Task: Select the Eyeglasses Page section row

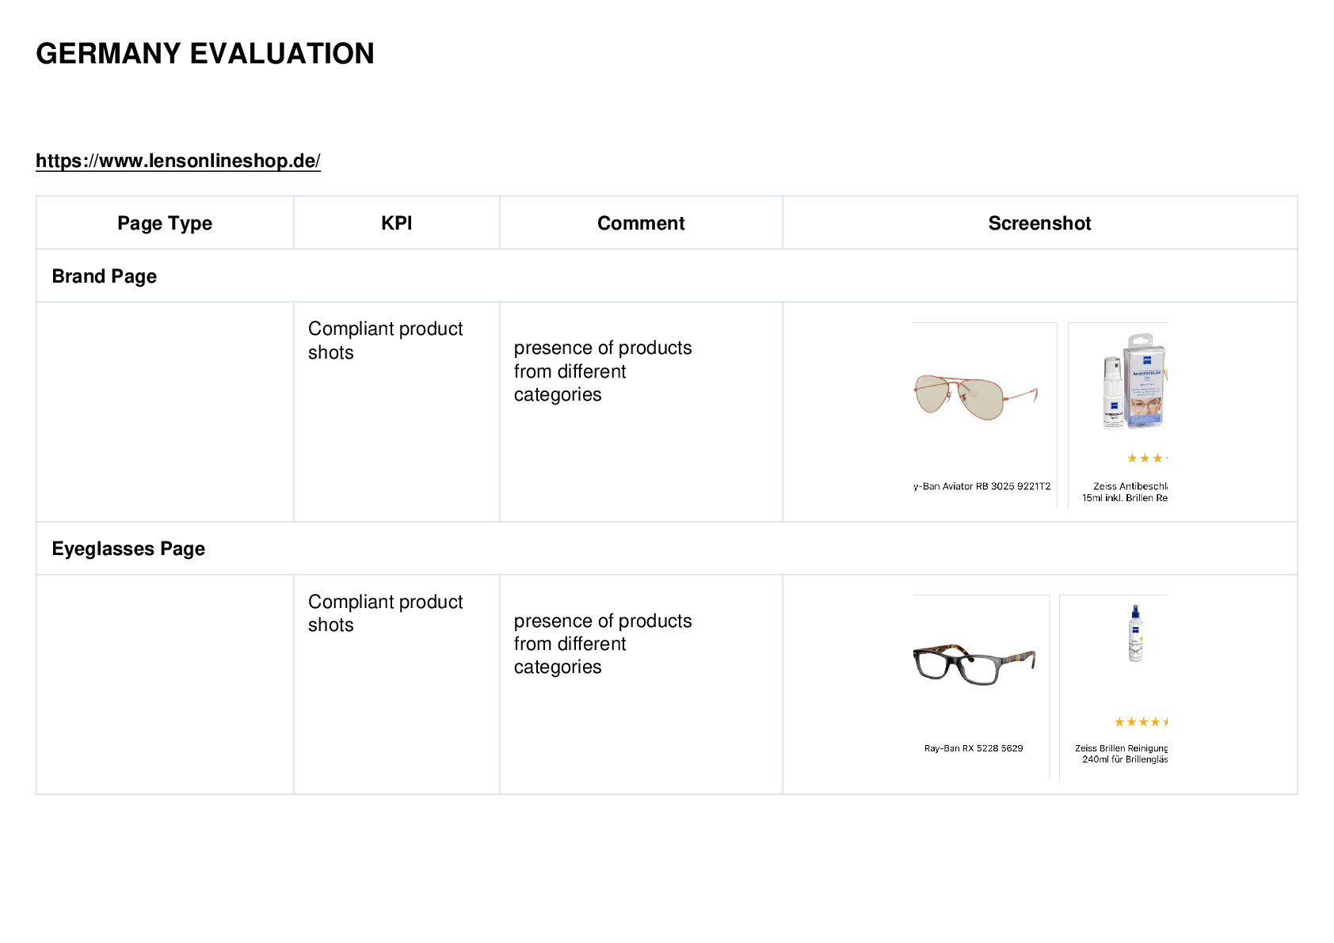Action: tap(667, 548)
